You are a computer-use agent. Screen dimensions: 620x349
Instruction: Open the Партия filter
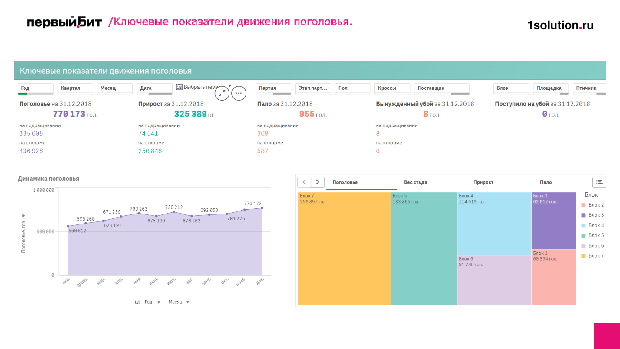(273, 88)
